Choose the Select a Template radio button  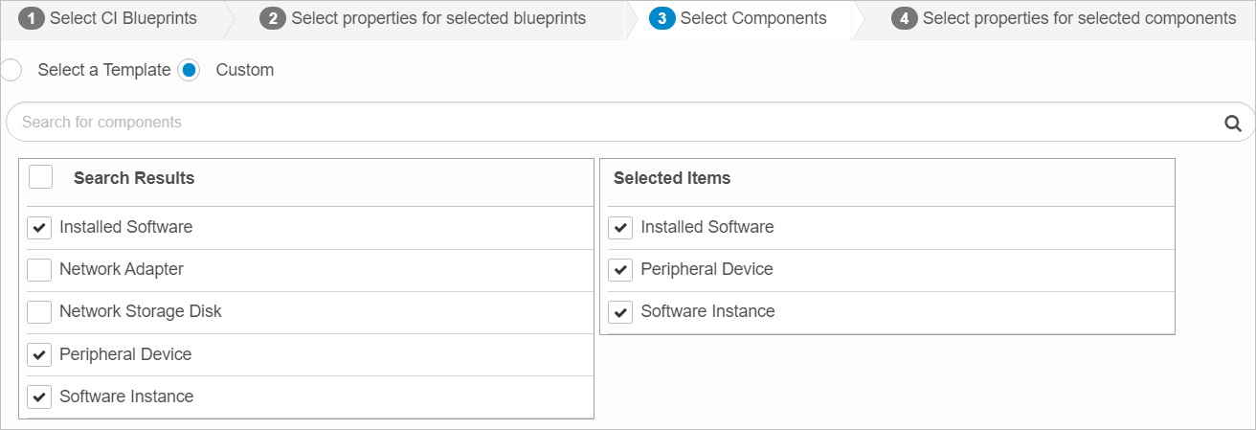pos(11,70)
